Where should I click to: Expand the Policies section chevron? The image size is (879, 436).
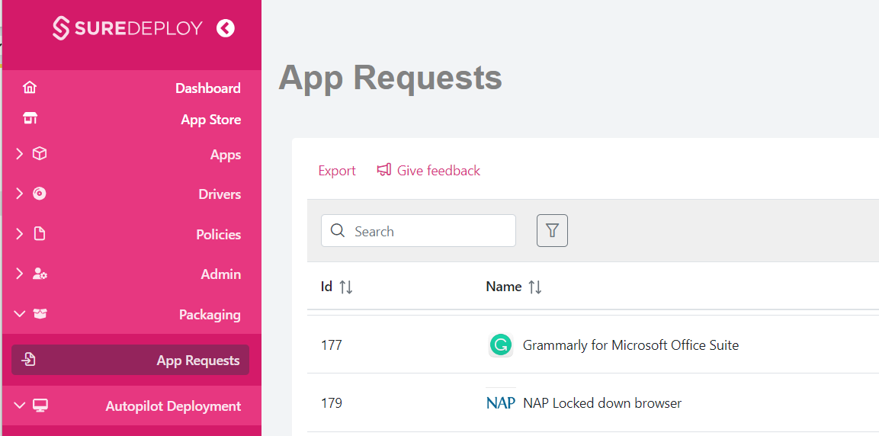point(20,234)
